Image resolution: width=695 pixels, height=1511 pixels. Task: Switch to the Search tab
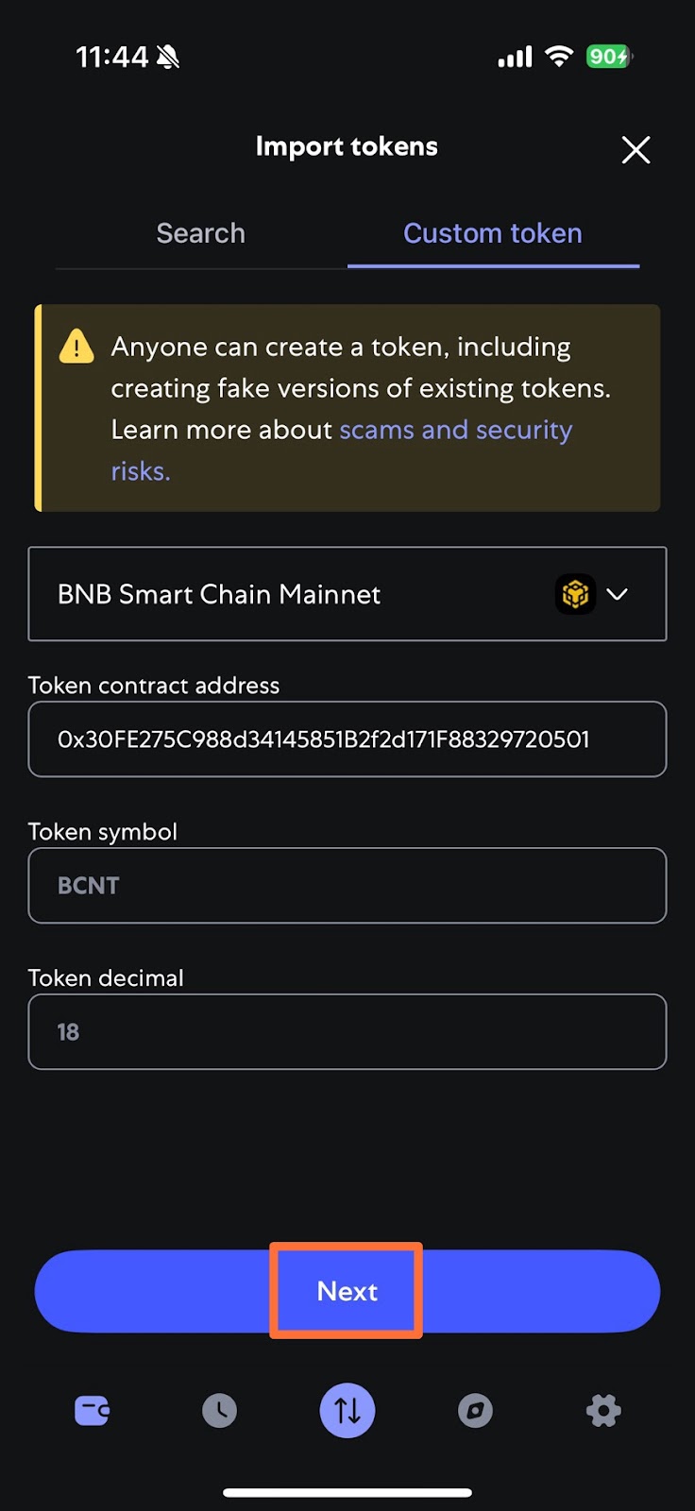[201, 233]
